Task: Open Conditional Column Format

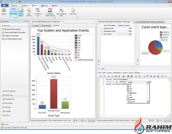Action: pos(50,12)
